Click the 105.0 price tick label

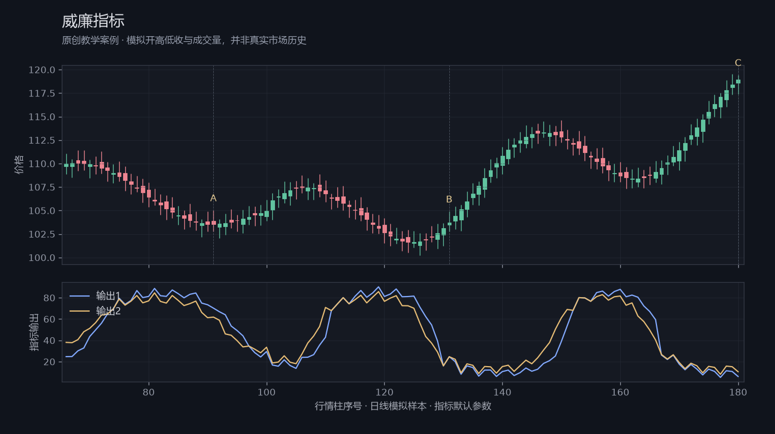(x=42, y=211)
